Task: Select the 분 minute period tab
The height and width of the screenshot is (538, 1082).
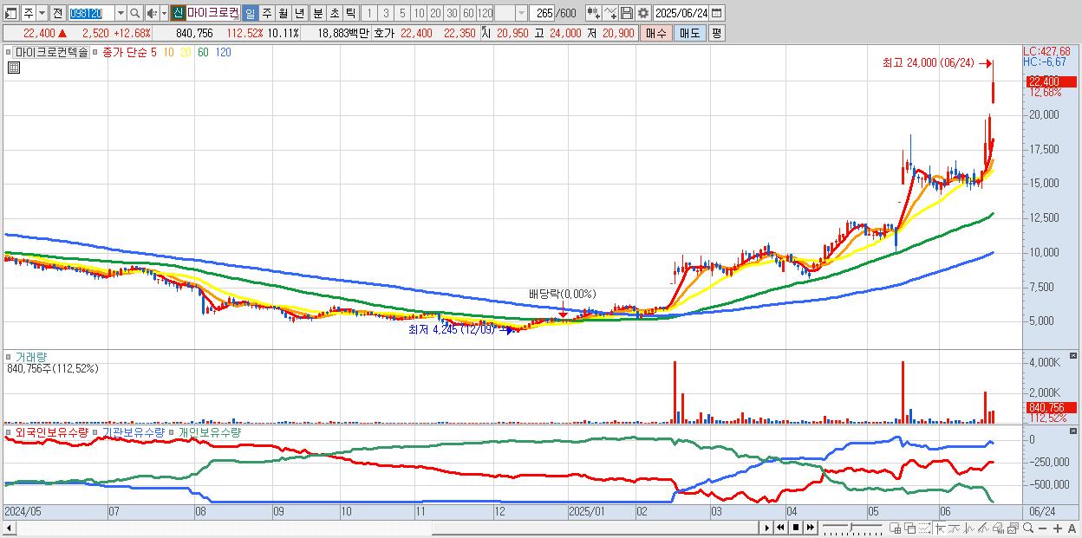Action: click(x=318, y=13)
